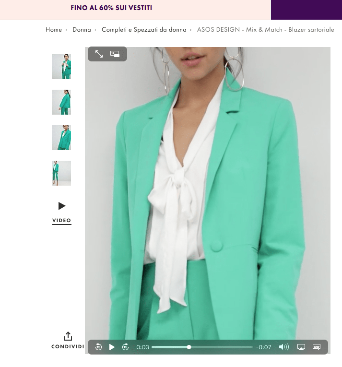The width and height of the screenshot is (342, 367).
Task: Click the Condividi share icon
Action: tap(68, 336)
